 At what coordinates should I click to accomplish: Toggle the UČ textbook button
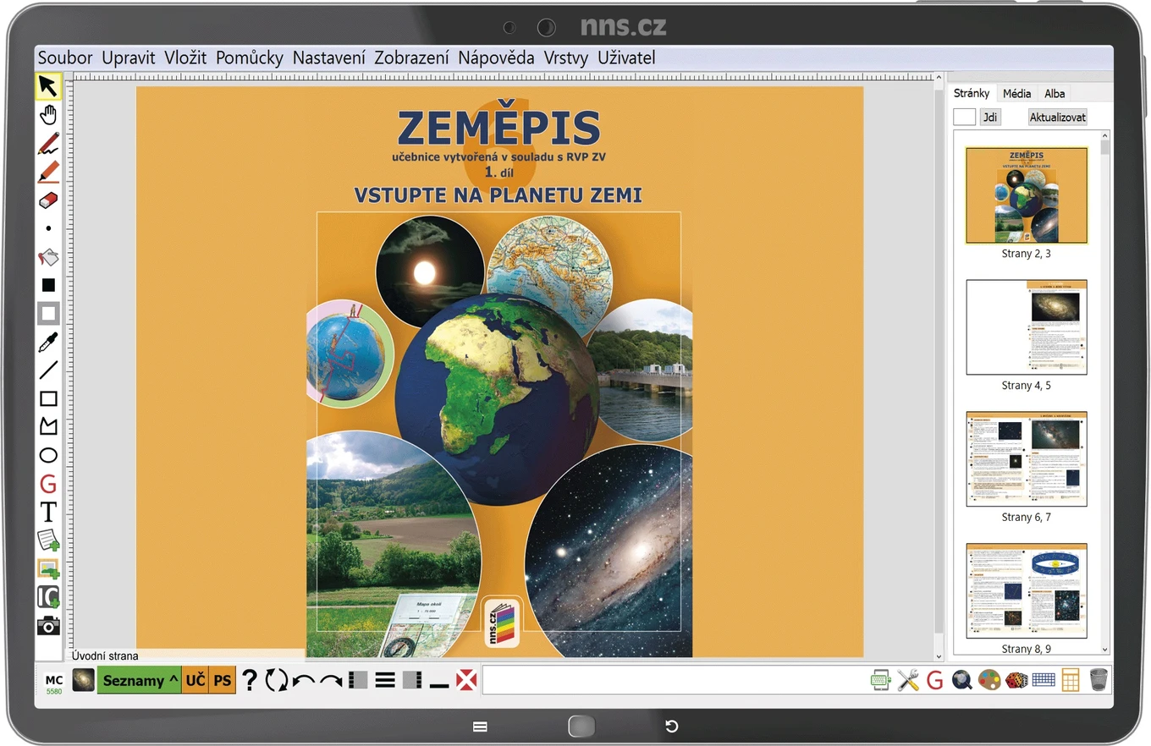click(x=196, y=680)
